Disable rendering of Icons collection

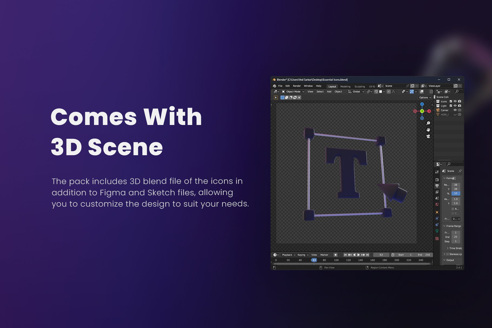[x=460, y=101]
